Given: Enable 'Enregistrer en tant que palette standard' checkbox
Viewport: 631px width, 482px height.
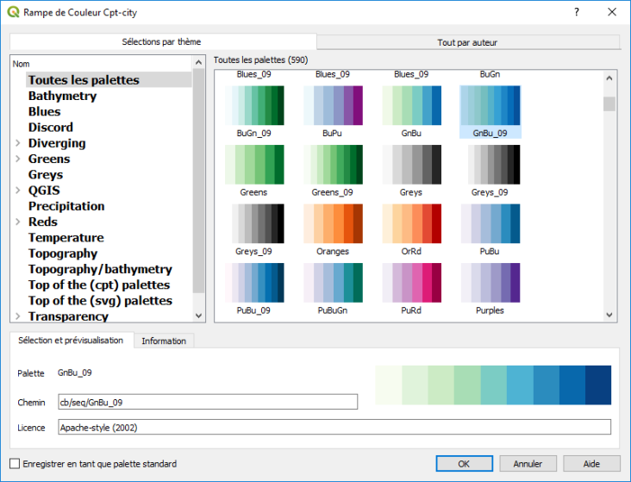Looking at the screenshot, I should pyautogui.click(x=15, y=464).
